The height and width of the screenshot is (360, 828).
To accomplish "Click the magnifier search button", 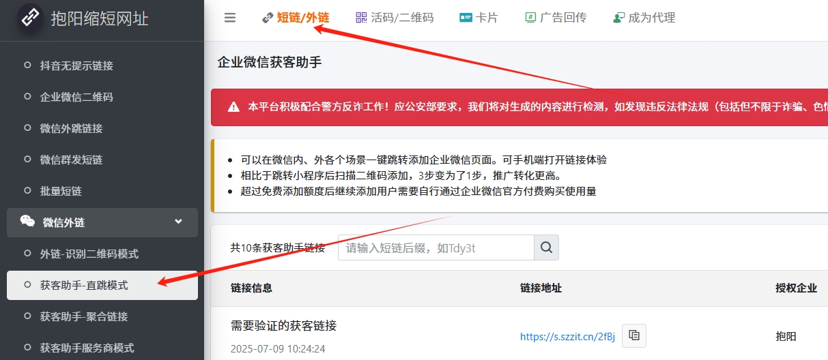I will click(x=546, y=247).
